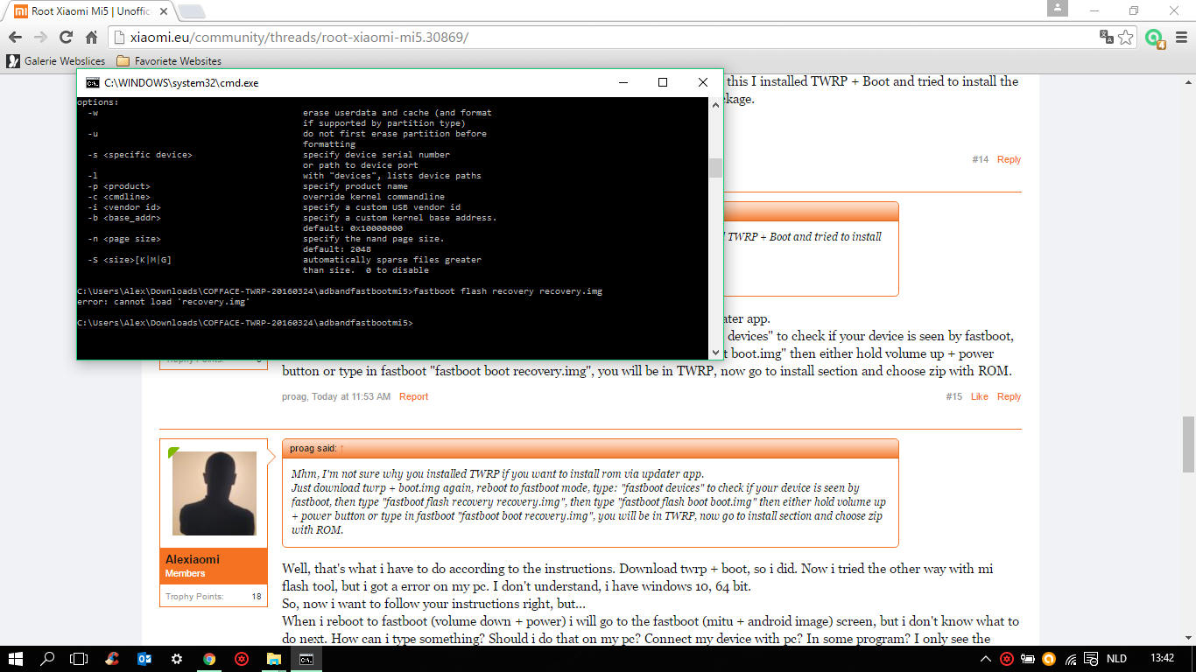Open the Wi-Fi network tray icon
Screen dimensions: 1196x672
coord(1069,659)
